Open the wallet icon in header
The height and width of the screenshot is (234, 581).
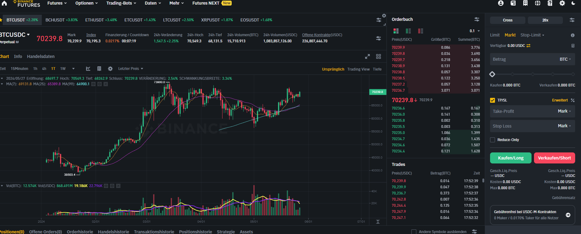[513, 3]
